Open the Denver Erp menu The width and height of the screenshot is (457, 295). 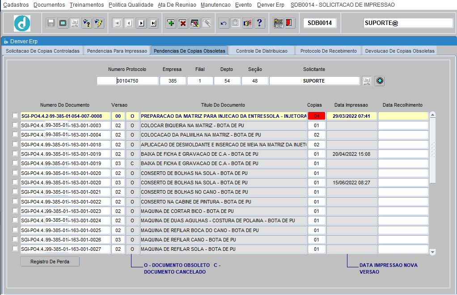pyautogui.click(x=271, y=5)
